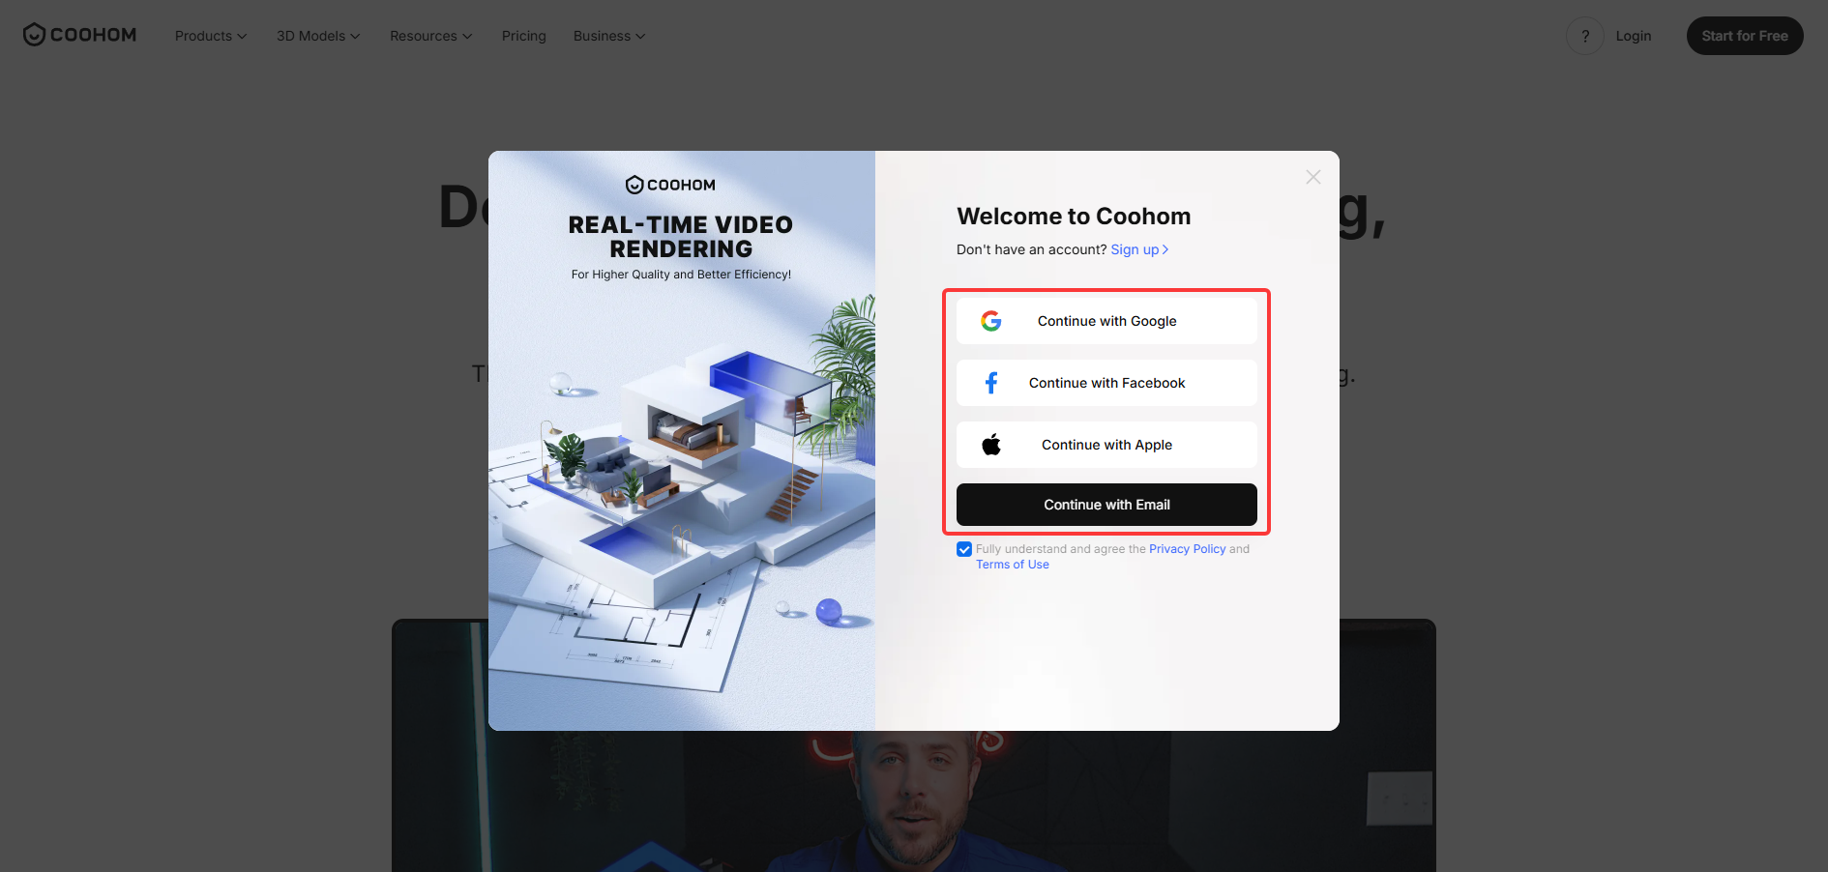
Task: Click the Sign up link
Action: click(1139, 249)
